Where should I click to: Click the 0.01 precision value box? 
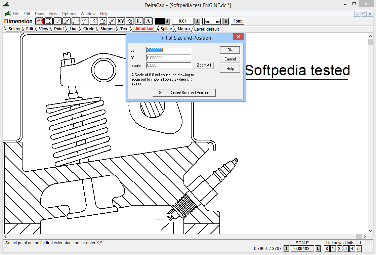[183, 21]
